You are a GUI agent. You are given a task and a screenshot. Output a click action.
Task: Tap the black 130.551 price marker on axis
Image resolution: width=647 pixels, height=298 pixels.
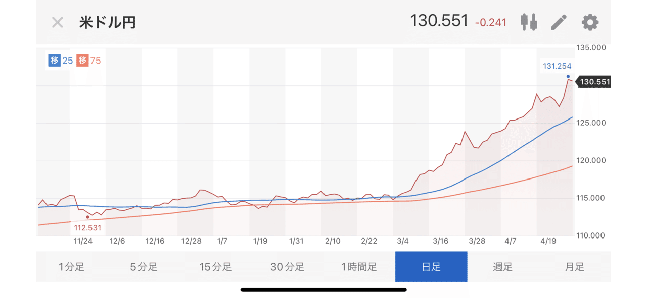click(594, 82)
